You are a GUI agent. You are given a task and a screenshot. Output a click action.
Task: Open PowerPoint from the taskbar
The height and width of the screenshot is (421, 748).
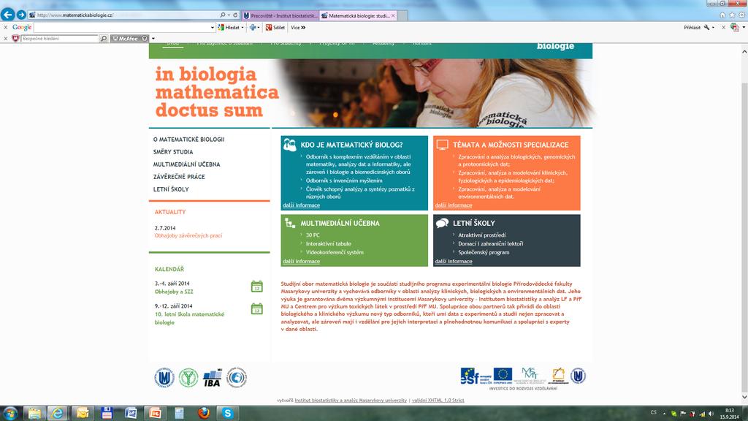pos(155,413)
